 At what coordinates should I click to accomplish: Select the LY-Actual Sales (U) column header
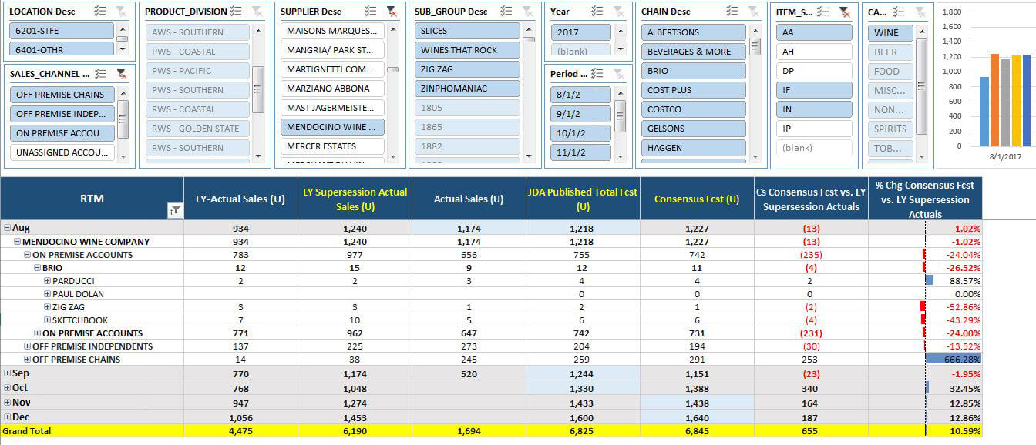coord(240,199)
